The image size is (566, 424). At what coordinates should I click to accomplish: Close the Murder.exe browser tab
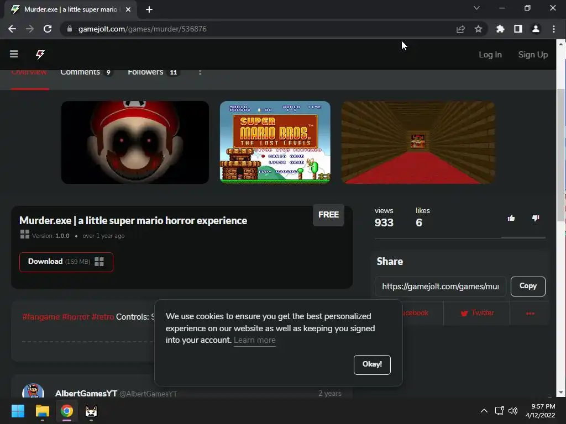128,9
